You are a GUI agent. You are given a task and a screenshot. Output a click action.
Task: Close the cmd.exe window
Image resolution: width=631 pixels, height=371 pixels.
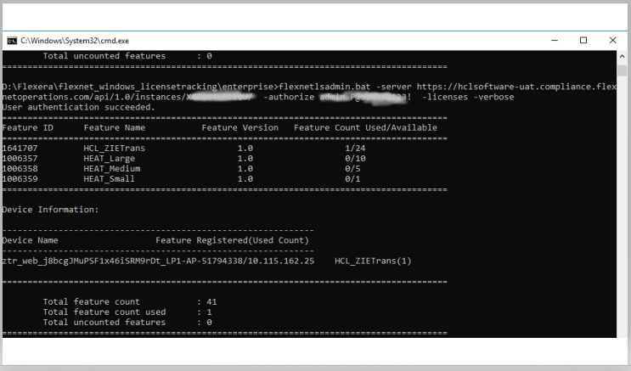click(x=612, y=40)
